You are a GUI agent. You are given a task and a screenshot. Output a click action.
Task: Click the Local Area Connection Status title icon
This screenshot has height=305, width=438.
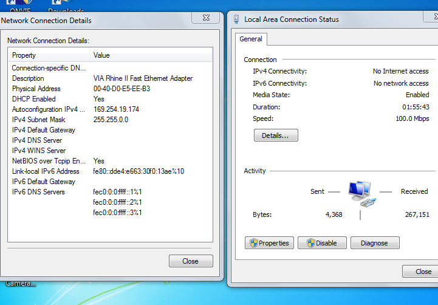[x=236, y=19]
